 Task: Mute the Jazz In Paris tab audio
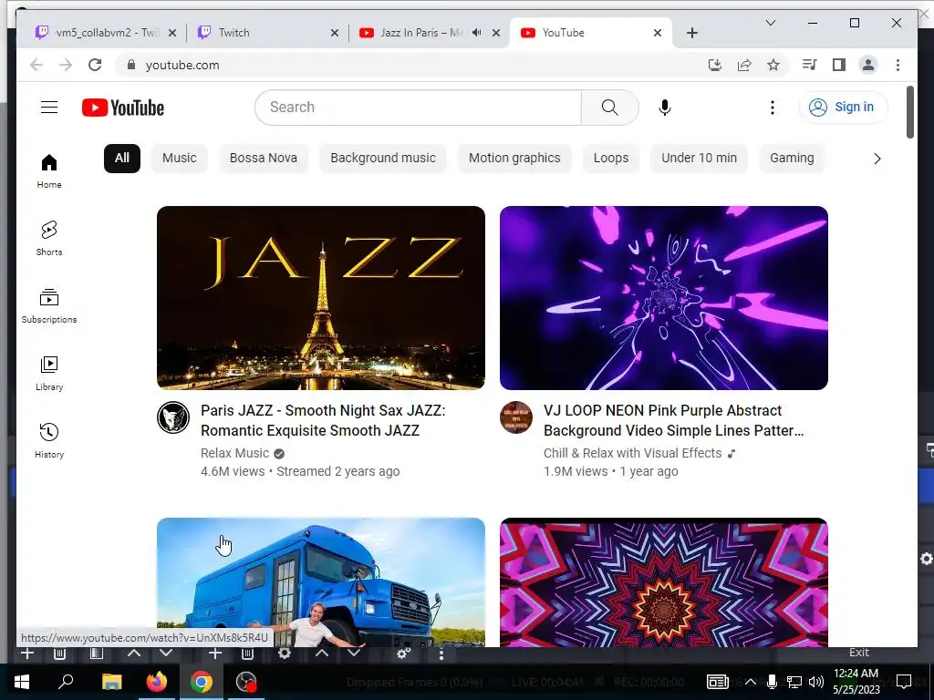(x=476, y=33)
